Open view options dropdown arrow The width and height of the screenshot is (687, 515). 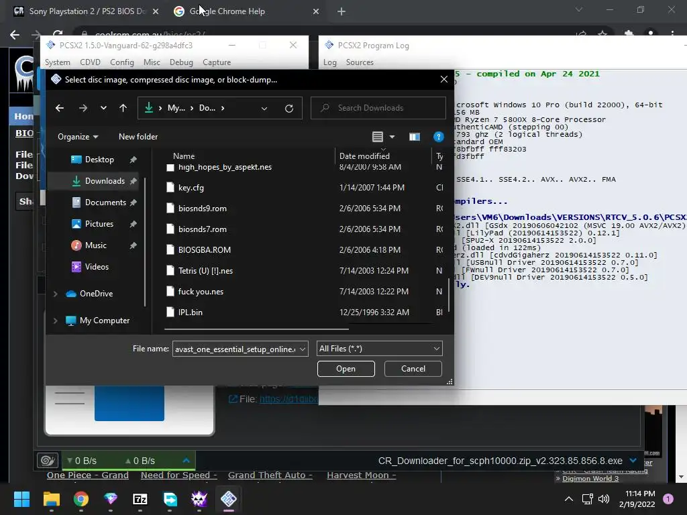(x=392, y=137)
